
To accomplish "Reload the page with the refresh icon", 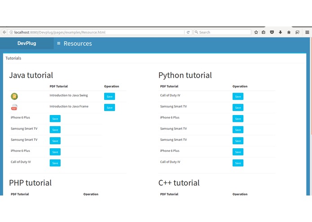I will (x=188, y=32).
